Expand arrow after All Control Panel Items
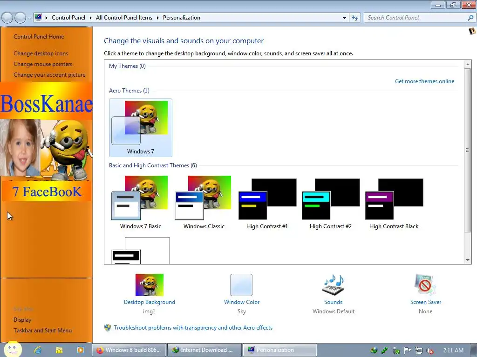The width and height of the screenshot is (477, 357). pos(157,18)
